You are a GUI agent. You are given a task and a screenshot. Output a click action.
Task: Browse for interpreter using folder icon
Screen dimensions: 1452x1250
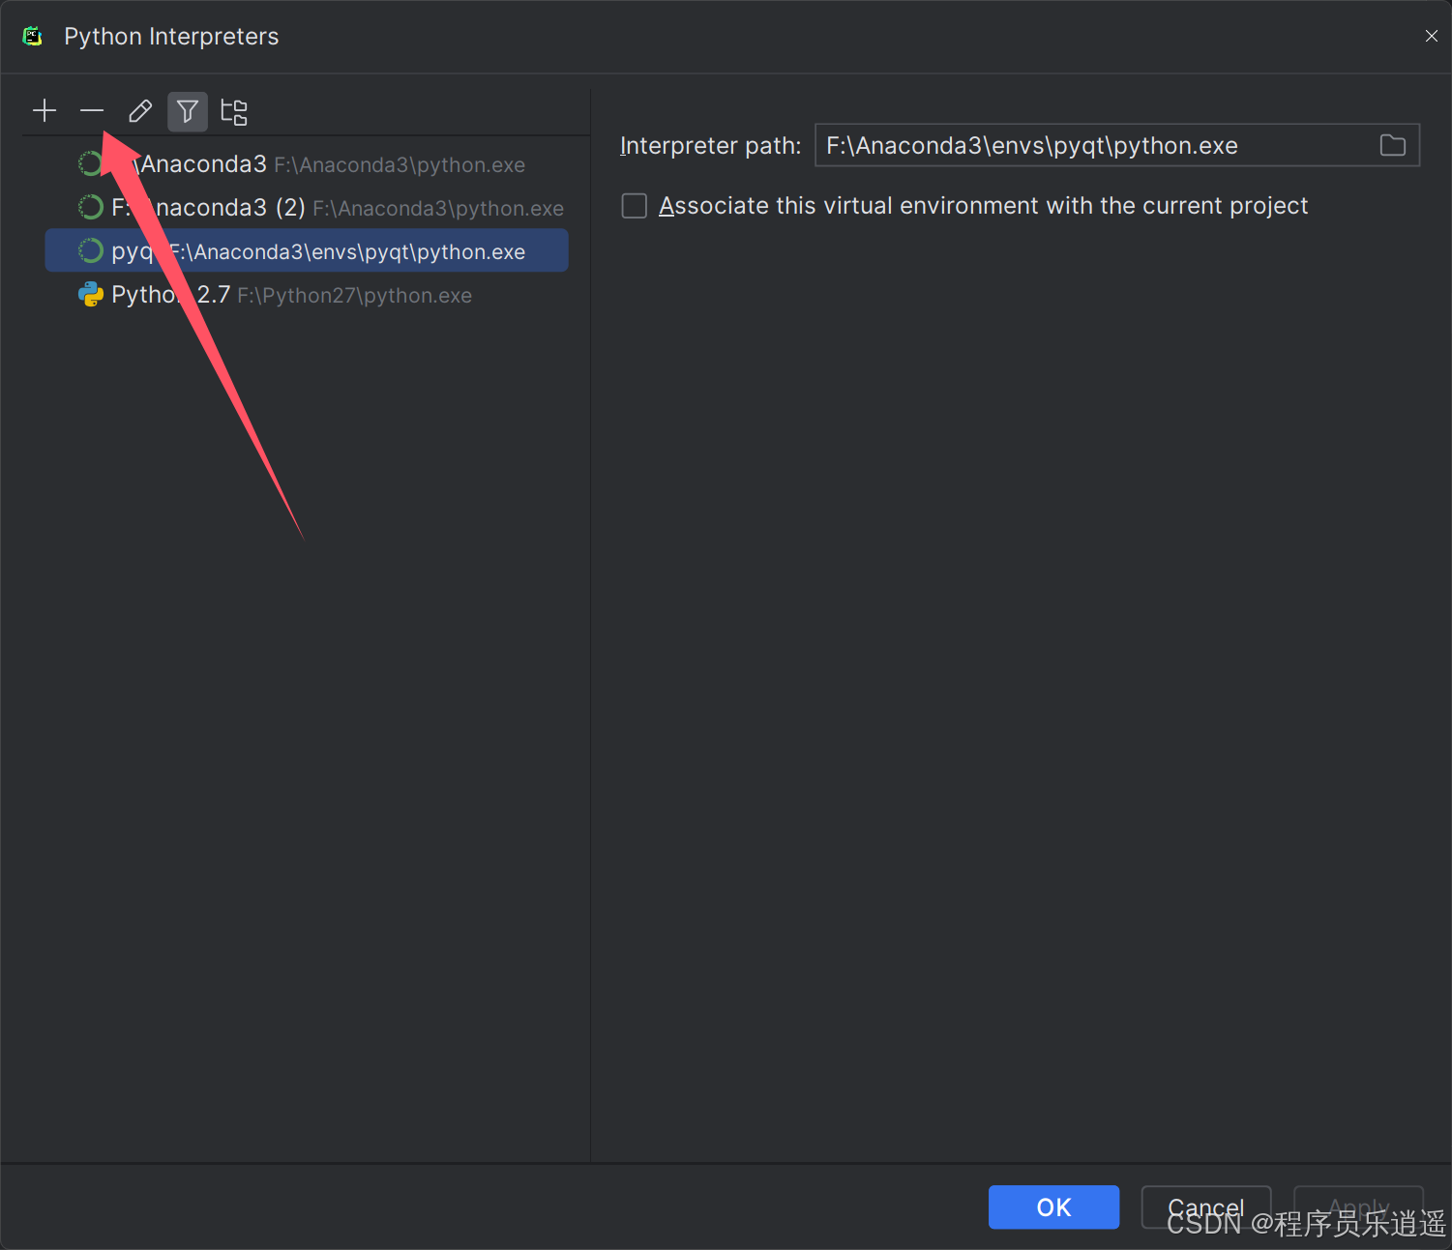pos(1393,146)
